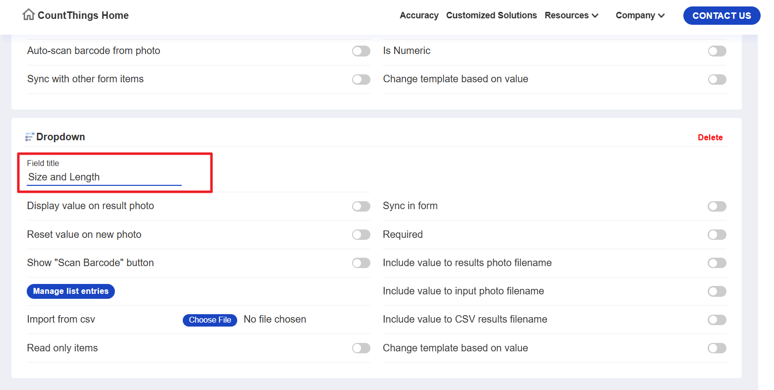The height and width of the screenshot is (390, 774).
Task: Enable the Required switch
Action: click(717, 235)
